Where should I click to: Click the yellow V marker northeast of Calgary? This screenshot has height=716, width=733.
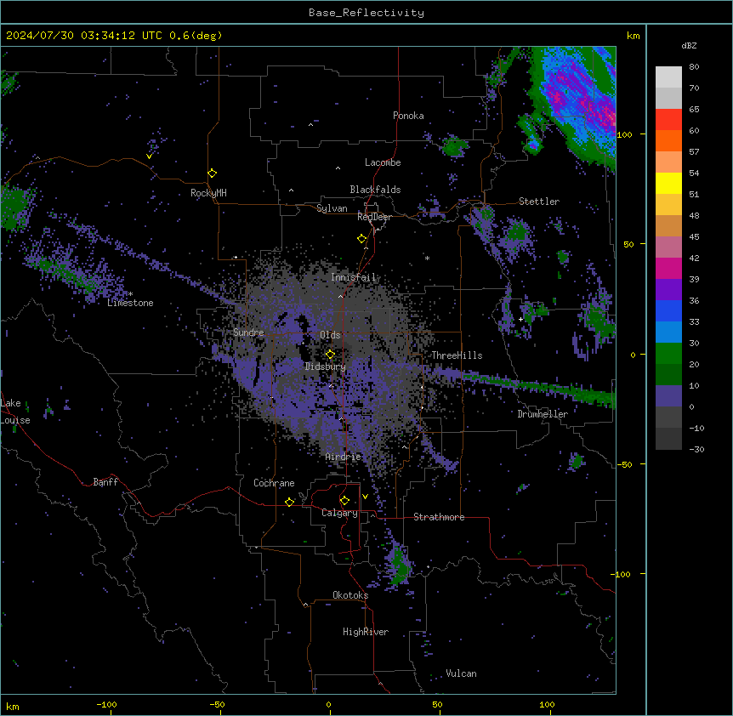point(365,497)
